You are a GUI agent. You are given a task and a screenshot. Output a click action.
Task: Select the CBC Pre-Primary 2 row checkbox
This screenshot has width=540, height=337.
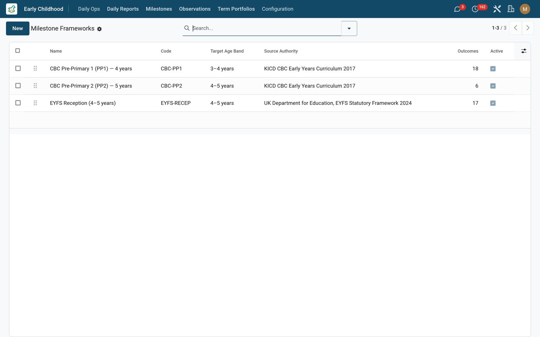18,86
